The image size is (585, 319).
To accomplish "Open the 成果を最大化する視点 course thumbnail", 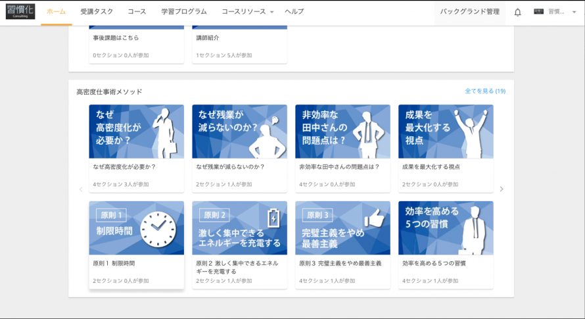I will pyautogui.click(x=446, y=132).
